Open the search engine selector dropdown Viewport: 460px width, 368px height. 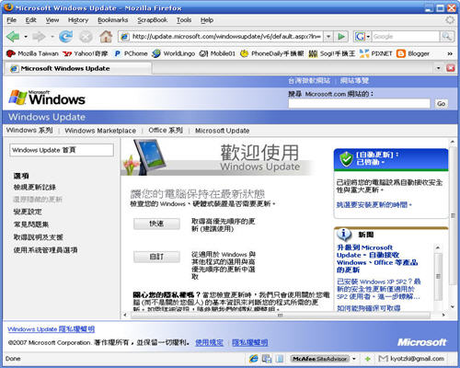pyautogui.click(x=362, y=37)
